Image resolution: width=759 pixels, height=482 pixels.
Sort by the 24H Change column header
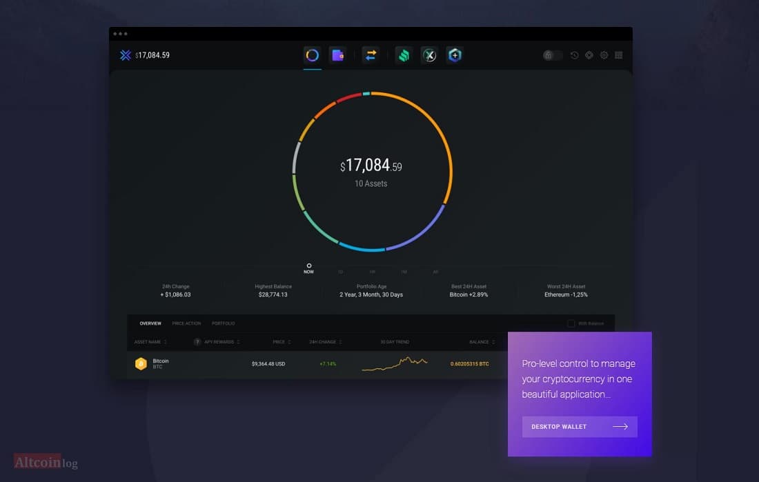325,342
